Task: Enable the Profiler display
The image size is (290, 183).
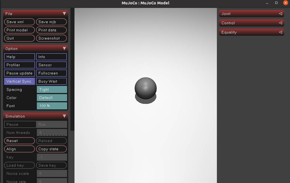Action: click(19, 65)
